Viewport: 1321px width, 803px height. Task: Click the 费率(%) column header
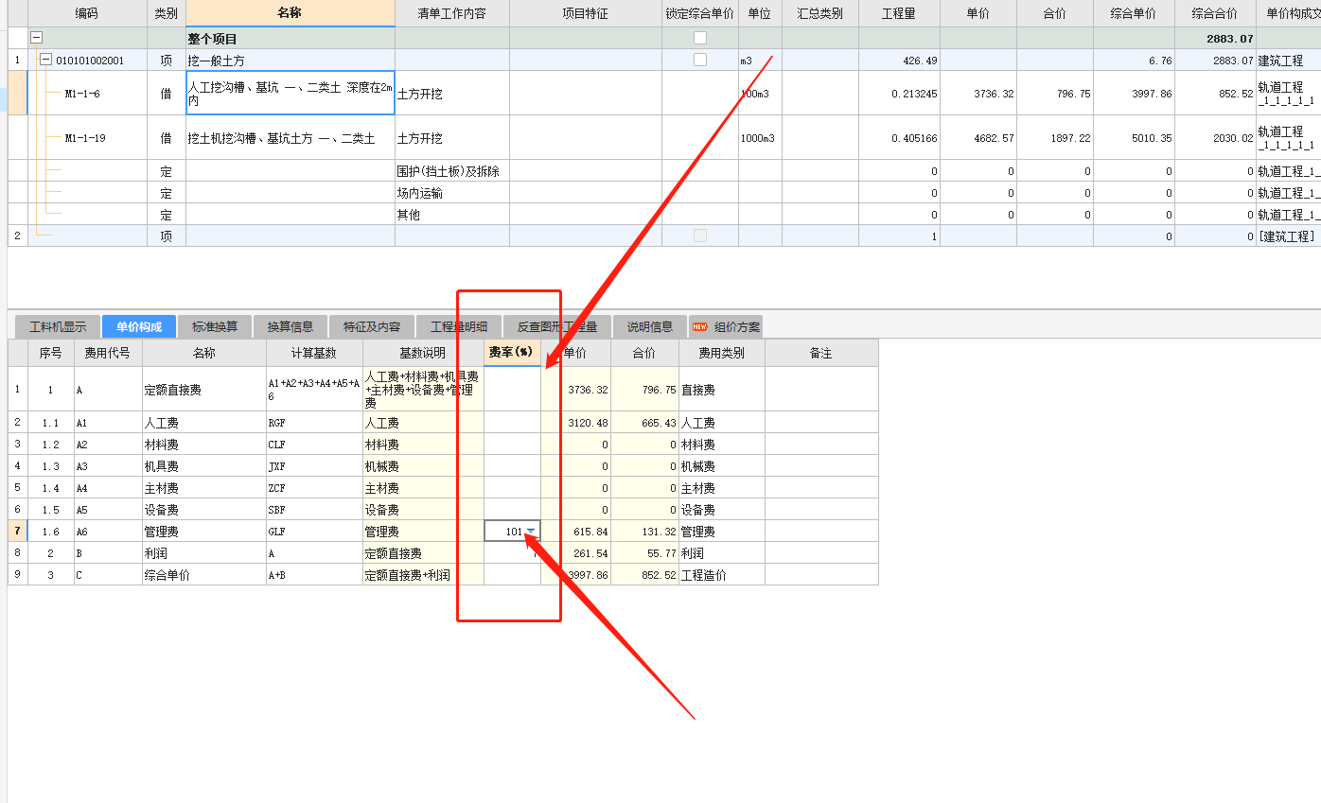point(512,353)
